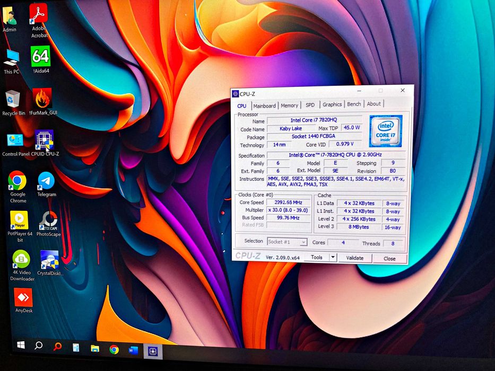
Task: Click the Cores value 4
Action: [343, 243]
